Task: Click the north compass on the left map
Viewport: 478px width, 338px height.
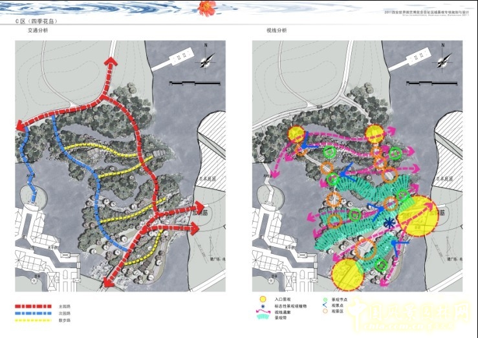Action: point(206,59)
